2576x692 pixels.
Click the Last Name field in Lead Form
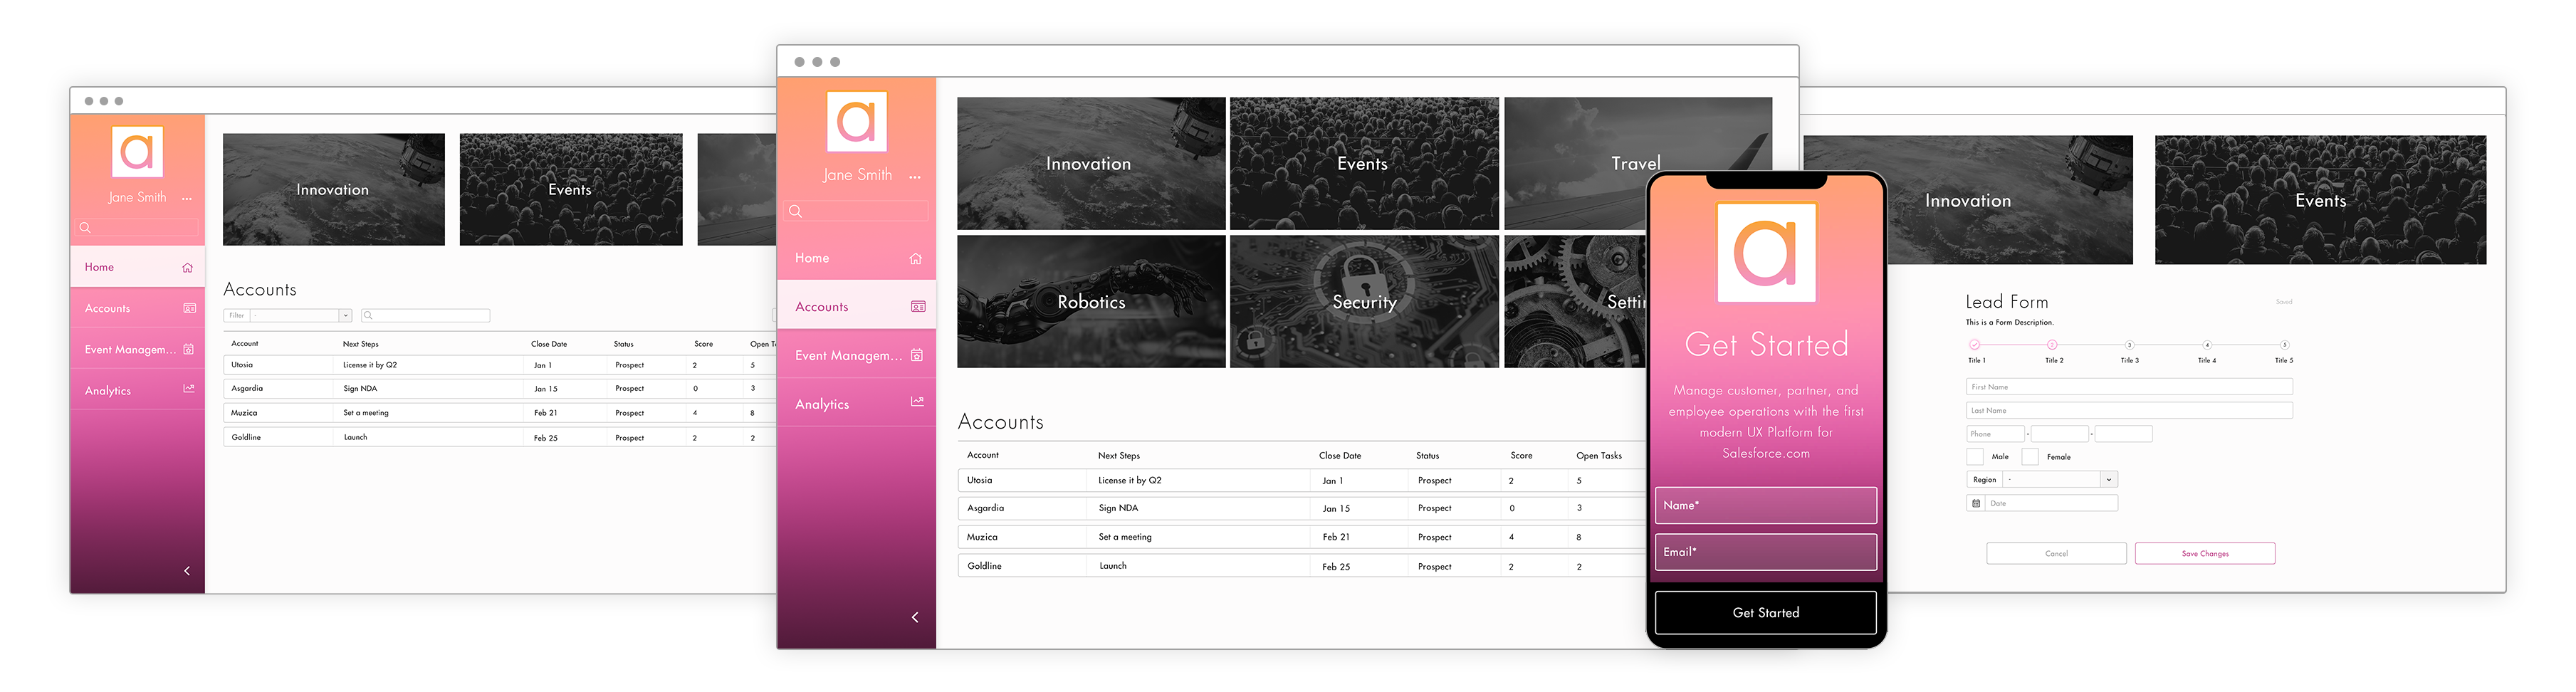[2129, 410]
